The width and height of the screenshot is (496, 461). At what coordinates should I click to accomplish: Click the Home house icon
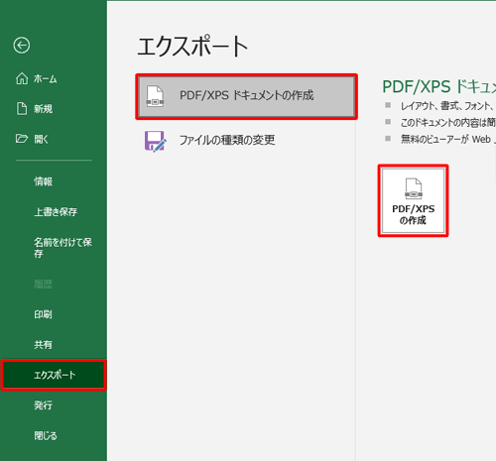pyautogui.click(x=22, y=78)
